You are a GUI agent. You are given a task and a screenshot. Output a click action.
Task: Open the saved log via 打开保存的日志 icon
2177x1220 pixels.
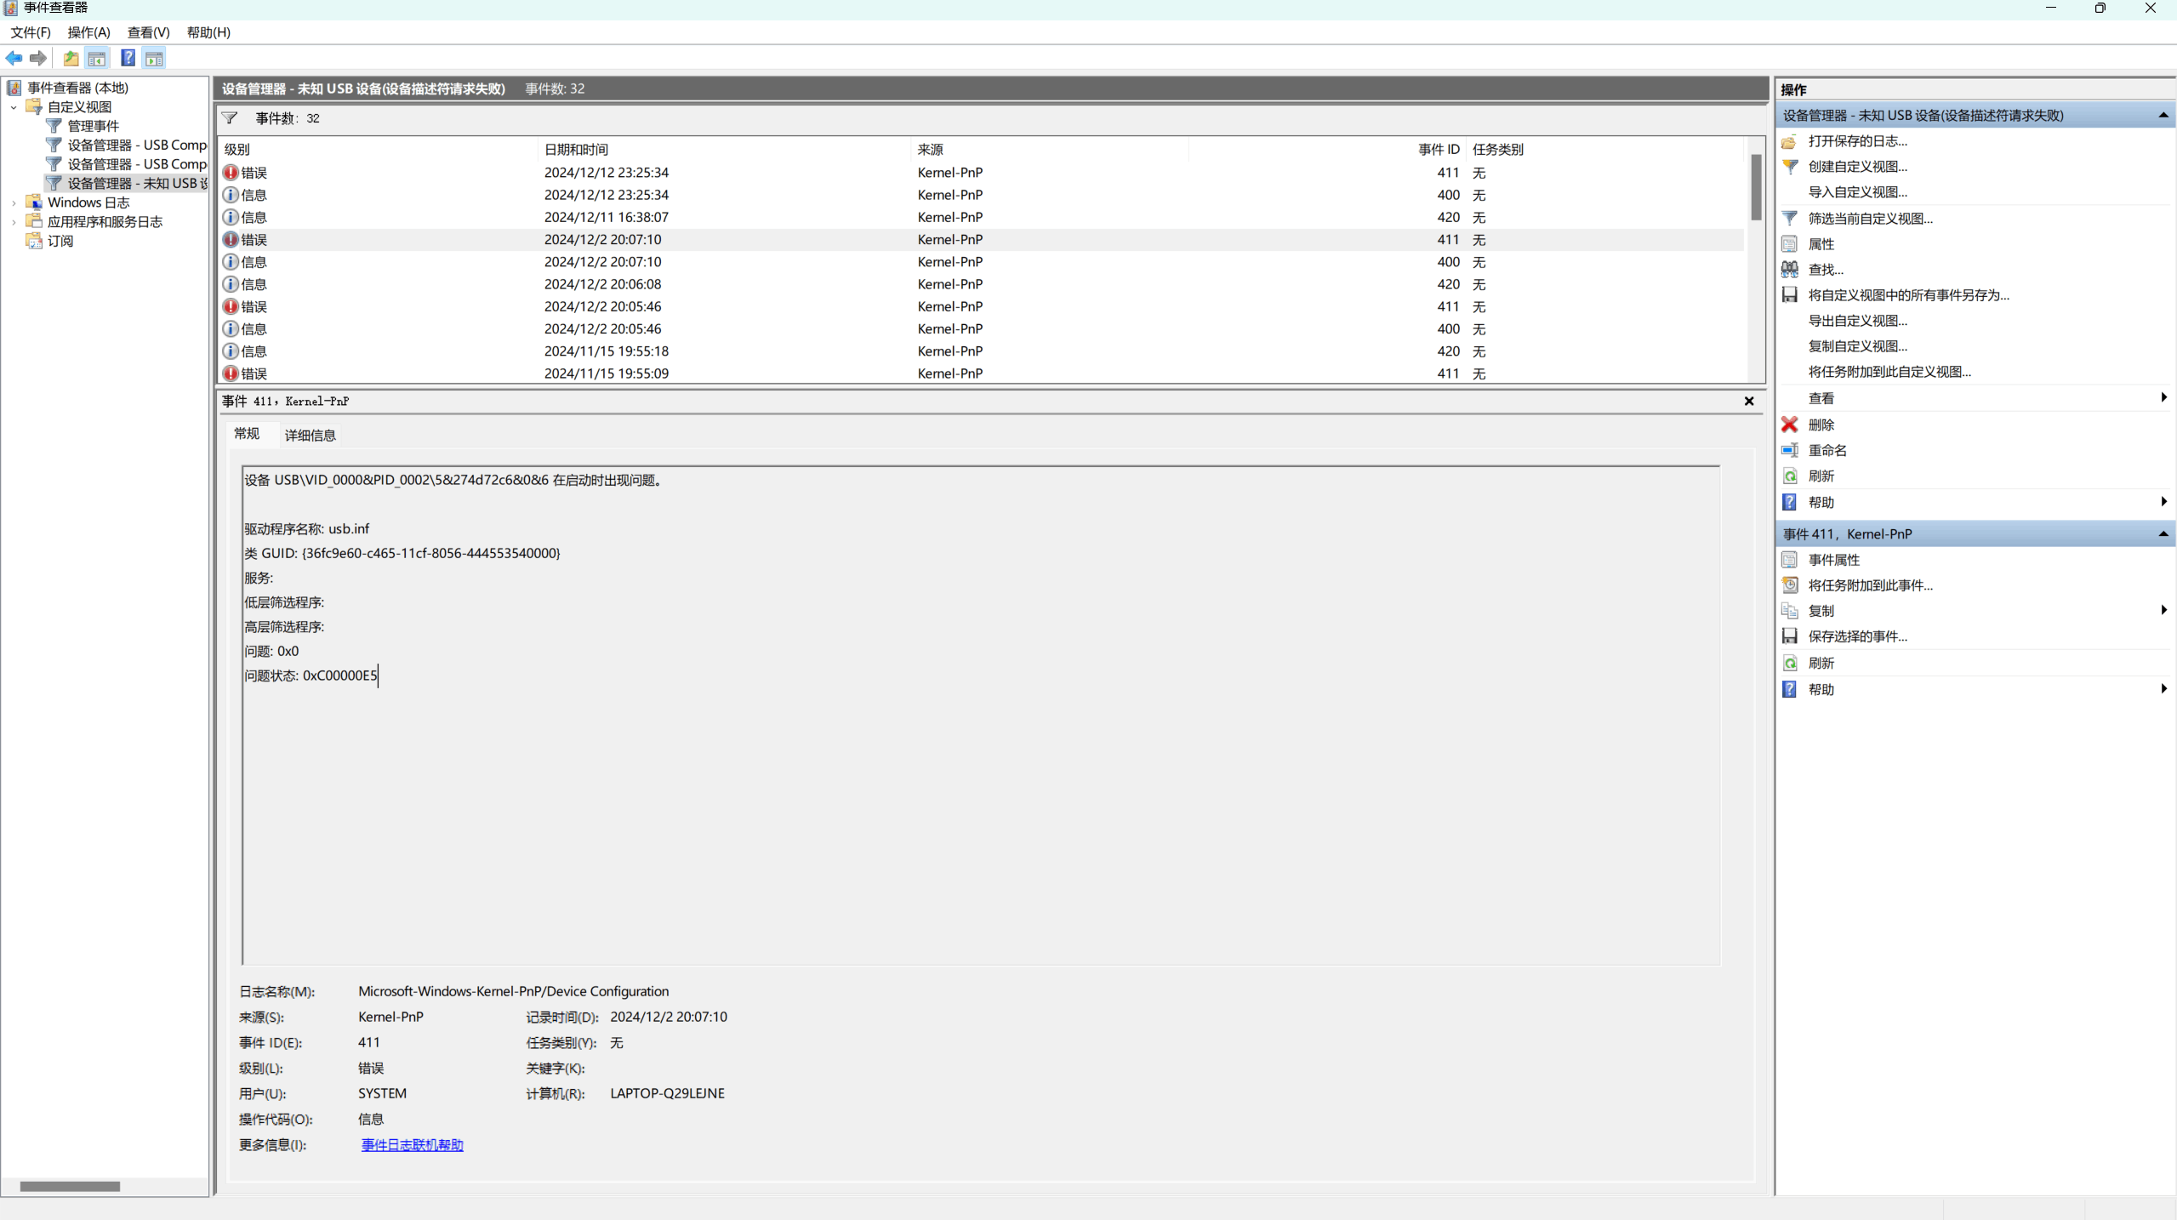[1789, 142]
